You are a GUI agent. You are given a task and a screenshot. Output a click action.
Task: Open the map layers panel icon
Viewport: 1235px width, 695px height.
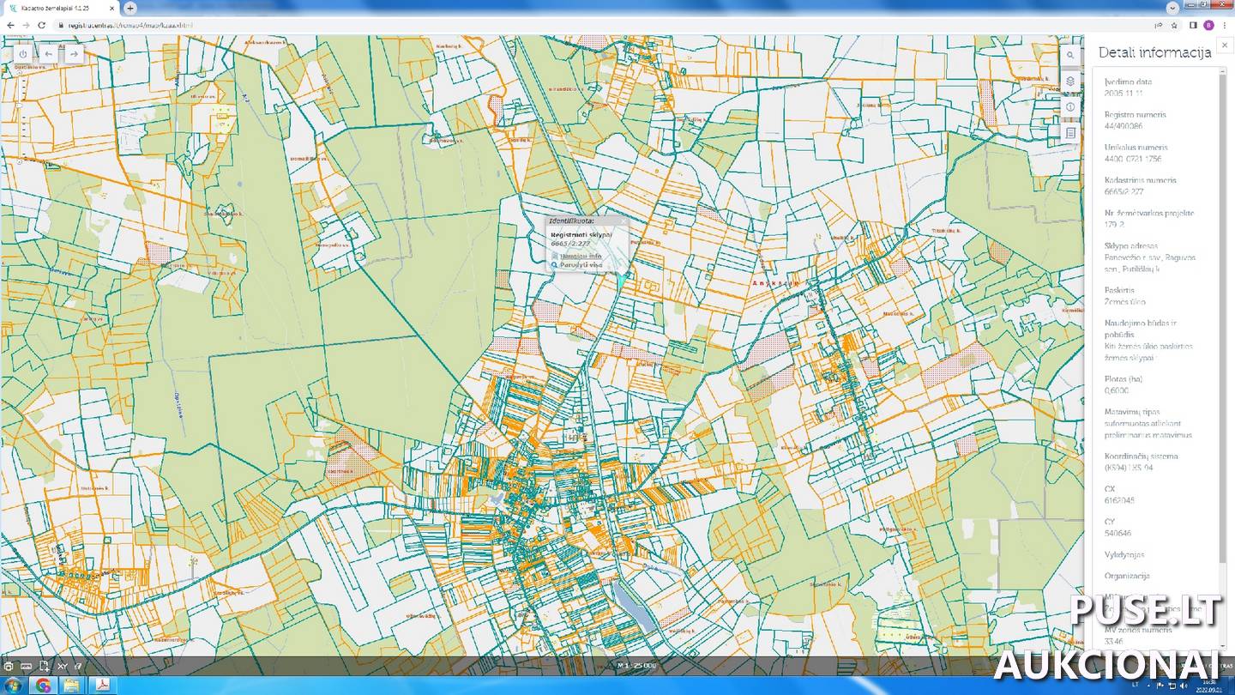pyautogui.click(x=1070, y=81)
